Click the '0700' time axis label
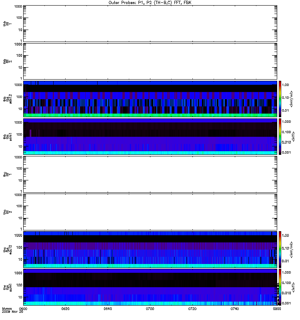 pos(150,309)
